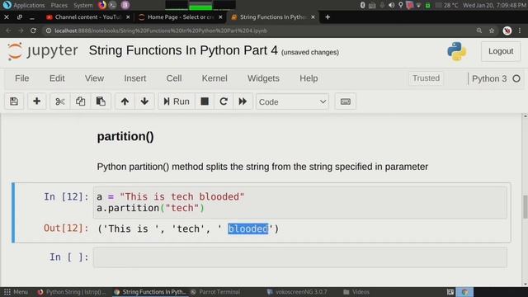Close the Channel content YouTube tab

click(x=128, y=16)
